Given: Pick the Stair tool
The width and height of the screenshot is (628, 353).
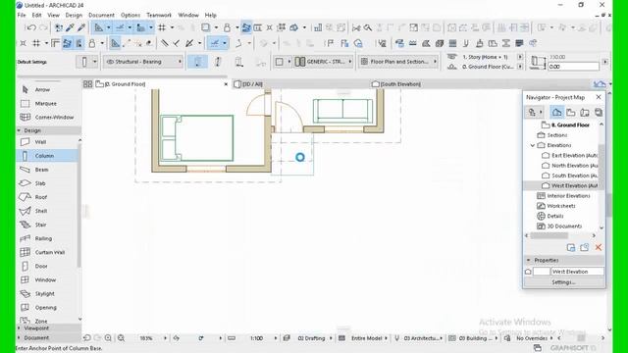Looking at the screenshot, I should point(40,225).
